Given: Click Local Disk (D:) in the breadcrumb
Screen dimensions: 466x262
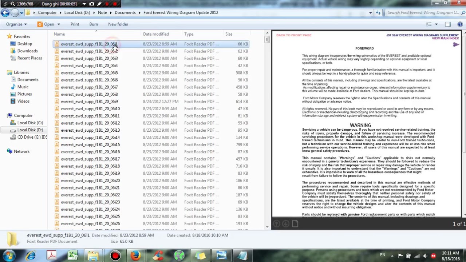Looking at the screenshot, I should pos(77,13).
